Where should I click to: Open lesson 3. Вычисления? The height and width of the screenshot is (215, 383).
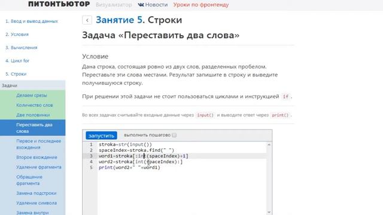point(22,48)
